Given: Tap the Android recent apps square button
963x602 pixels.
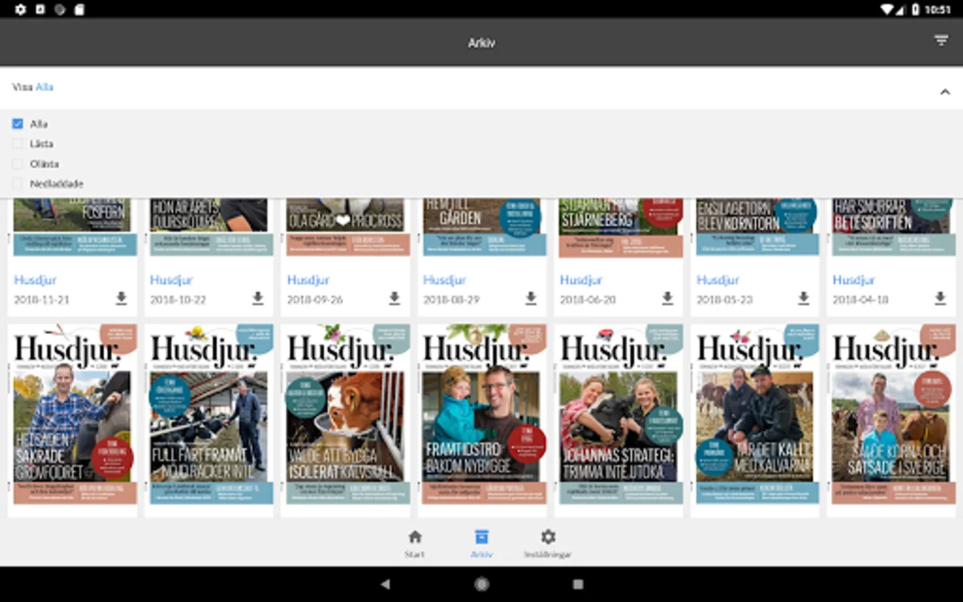Looking at the screenshot, I should pos(578,584).
